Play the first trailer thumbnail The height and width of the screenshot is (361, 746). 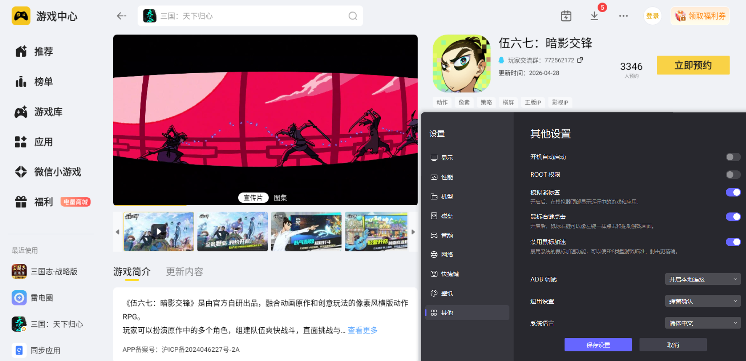159,231
